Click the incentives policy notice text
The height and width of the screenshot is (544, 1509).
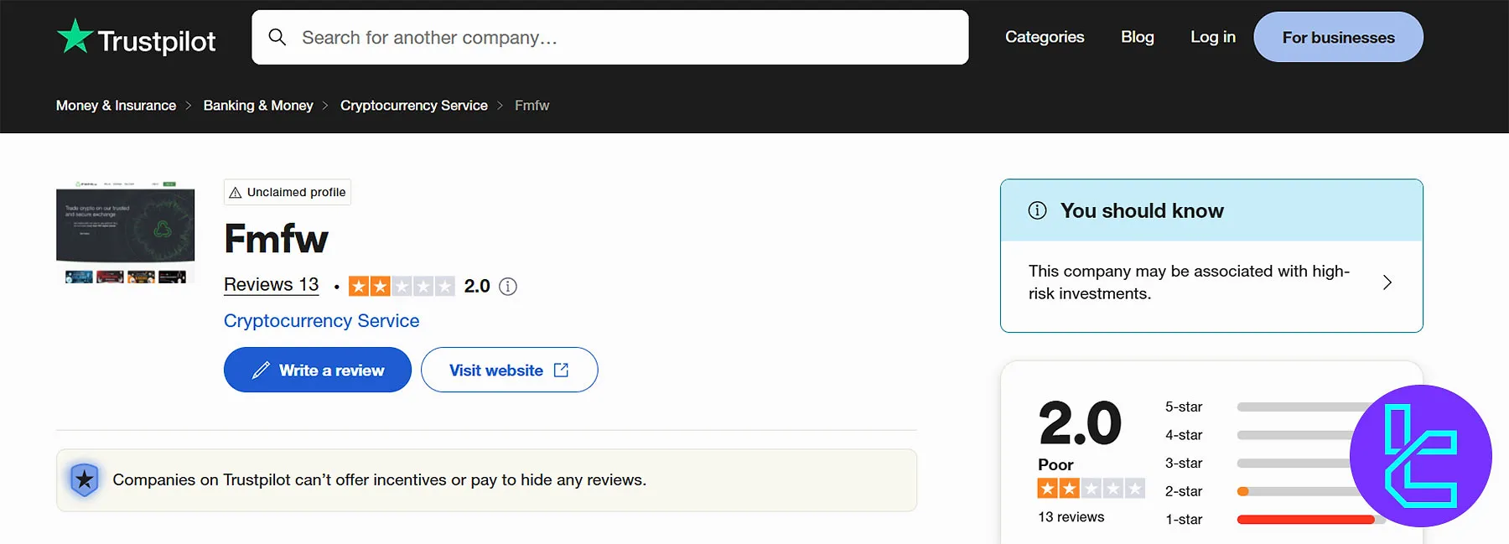[380, 479]
